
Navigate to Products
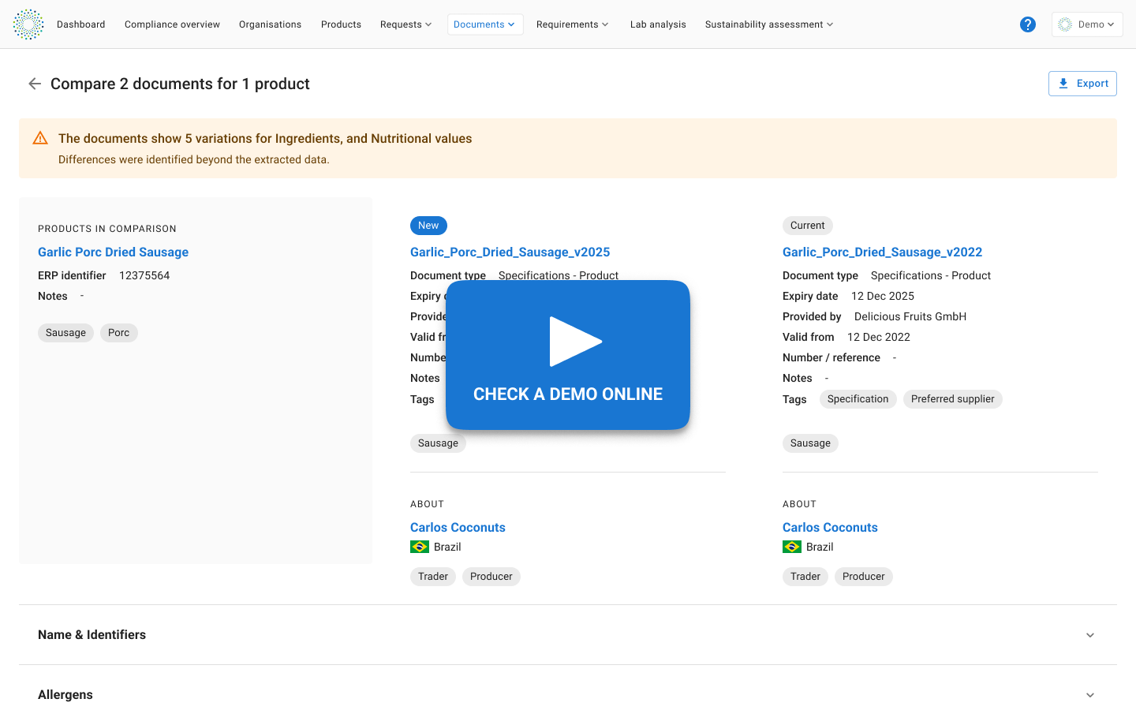click(x=341, y=24)
